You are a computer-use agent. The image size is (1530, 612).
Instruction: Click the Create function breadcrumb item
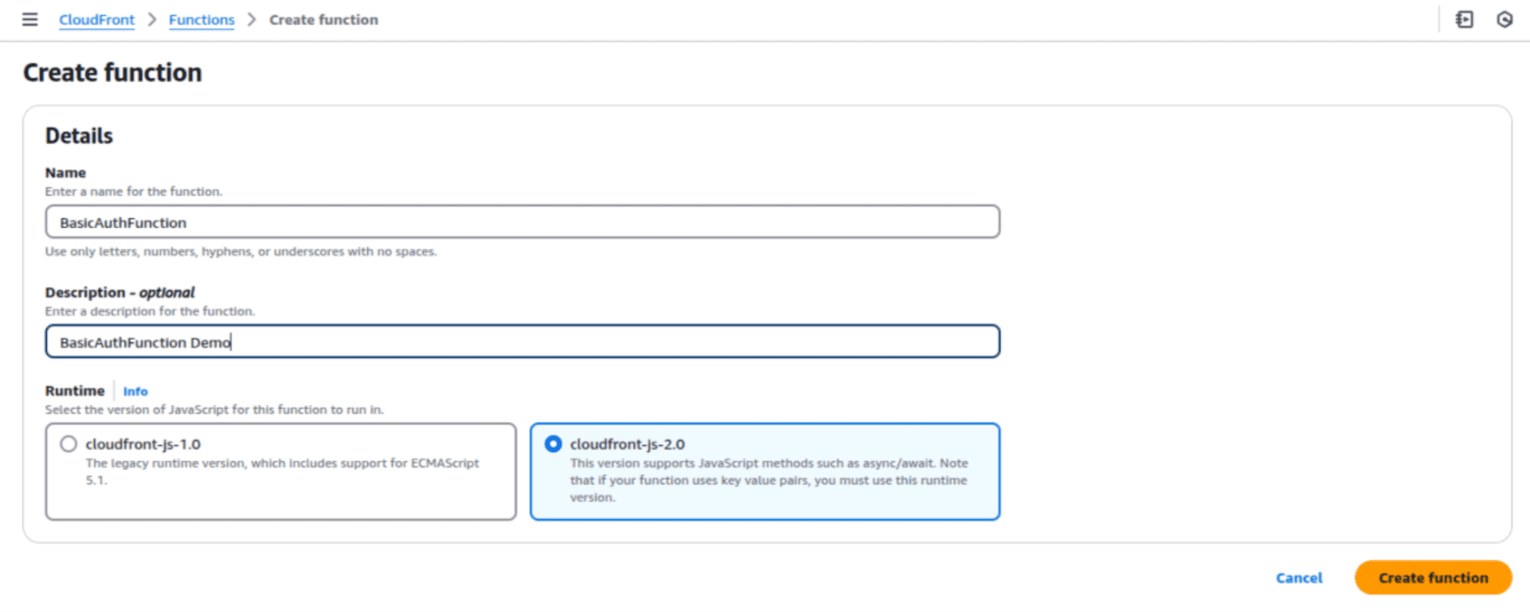(x=323, y=20)
